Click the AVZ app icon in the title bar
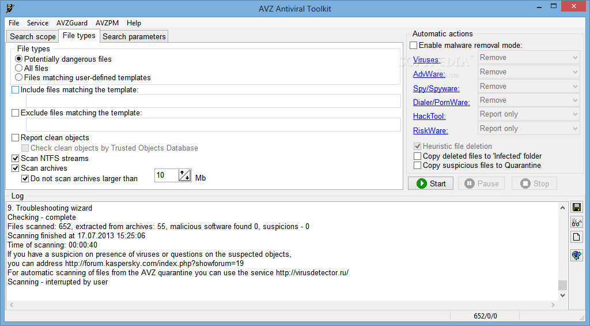590x326 pixels. [10, 8]
